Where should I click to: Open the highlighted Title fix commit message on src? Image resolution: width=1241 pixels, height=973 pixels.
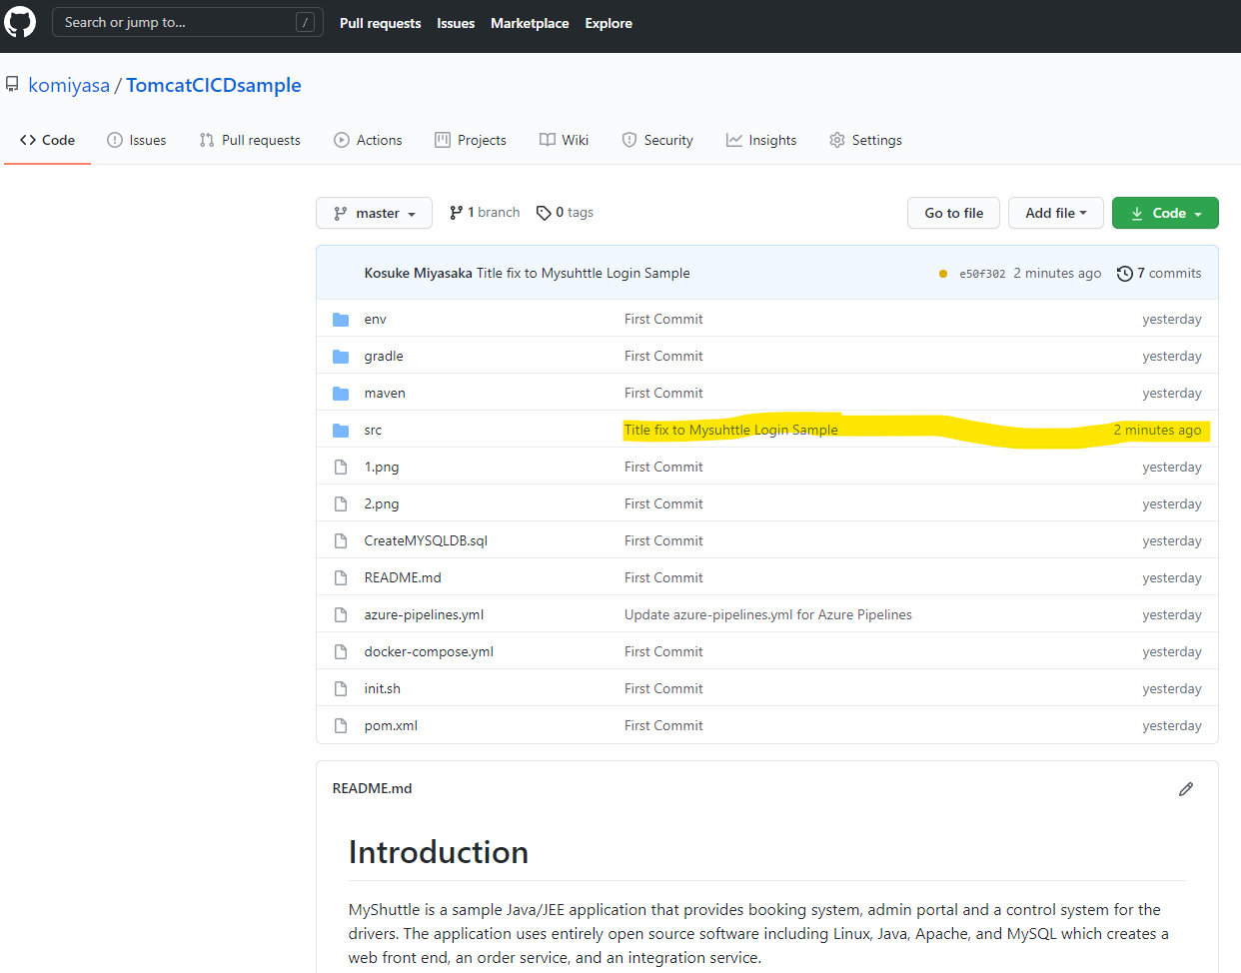(x=730, y=429)
